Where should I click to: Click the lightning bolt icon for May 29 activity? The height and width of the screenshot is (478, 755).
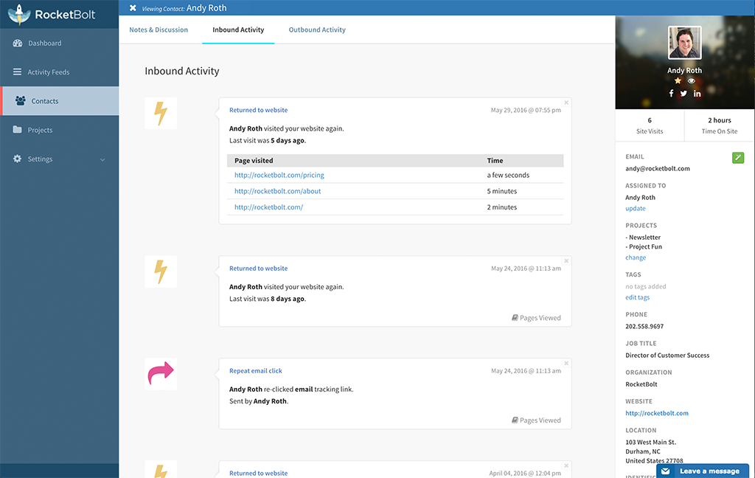click(161, 114)
